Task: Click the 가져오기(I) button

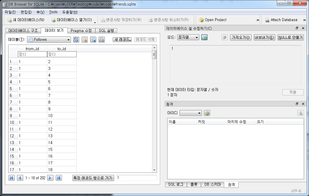Action: pos(241,37)
